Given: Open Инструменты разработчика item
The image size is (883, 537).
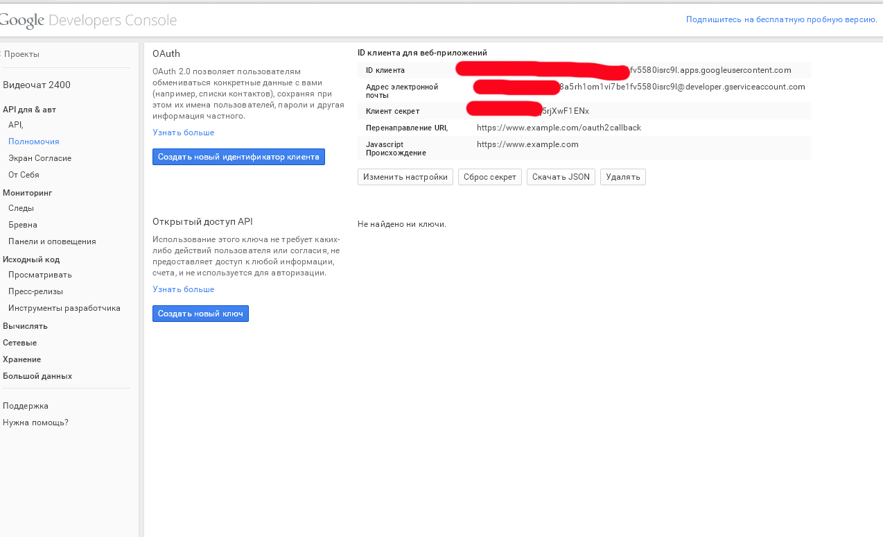Looking at the screenshot, I should (x=64, y=308).
